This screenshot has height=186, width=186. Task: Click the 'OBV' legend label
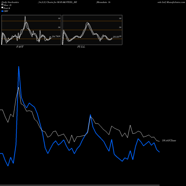[x=6, y=11]
